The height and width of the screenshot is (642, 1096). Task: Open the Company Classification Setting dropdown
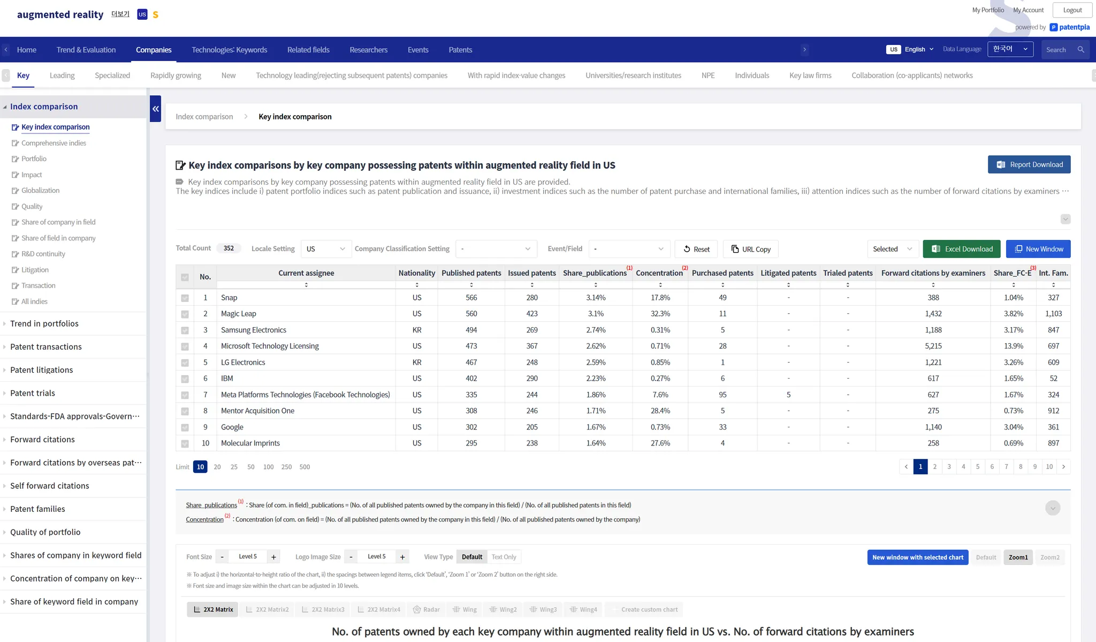point(496,249)
